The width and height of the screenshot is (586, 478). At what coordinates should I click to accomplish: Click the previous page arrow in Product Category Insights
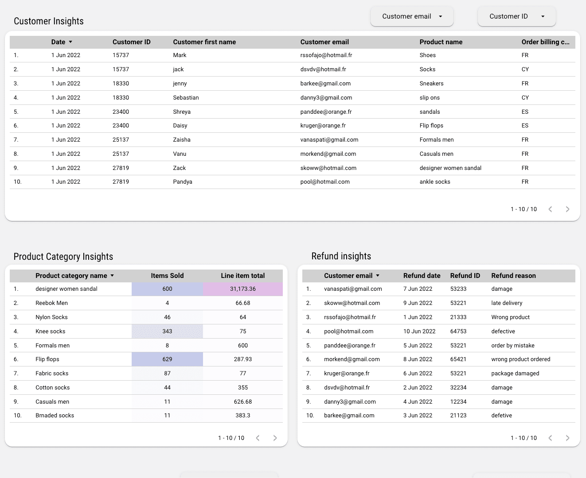point(258,438)
